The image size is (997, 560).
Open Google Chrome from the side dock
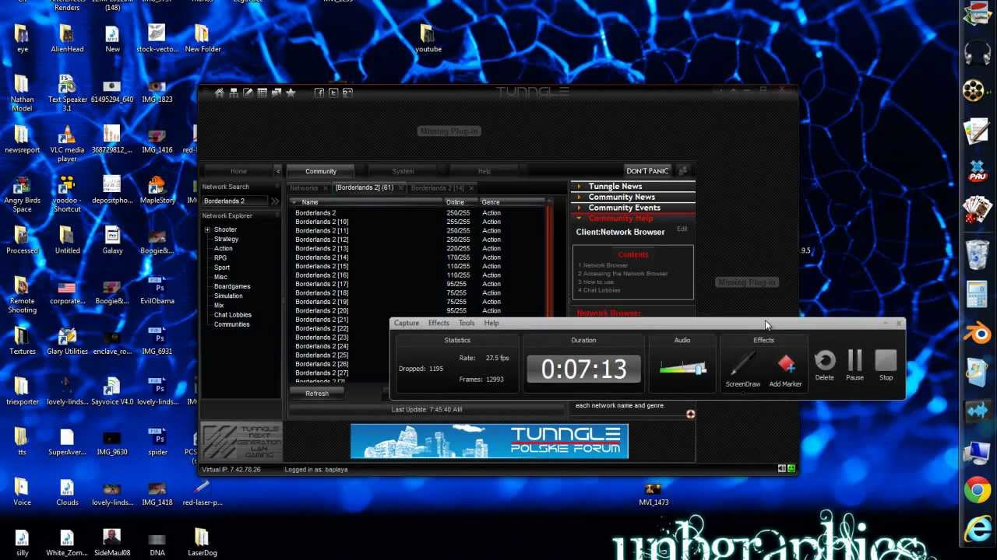978,490
